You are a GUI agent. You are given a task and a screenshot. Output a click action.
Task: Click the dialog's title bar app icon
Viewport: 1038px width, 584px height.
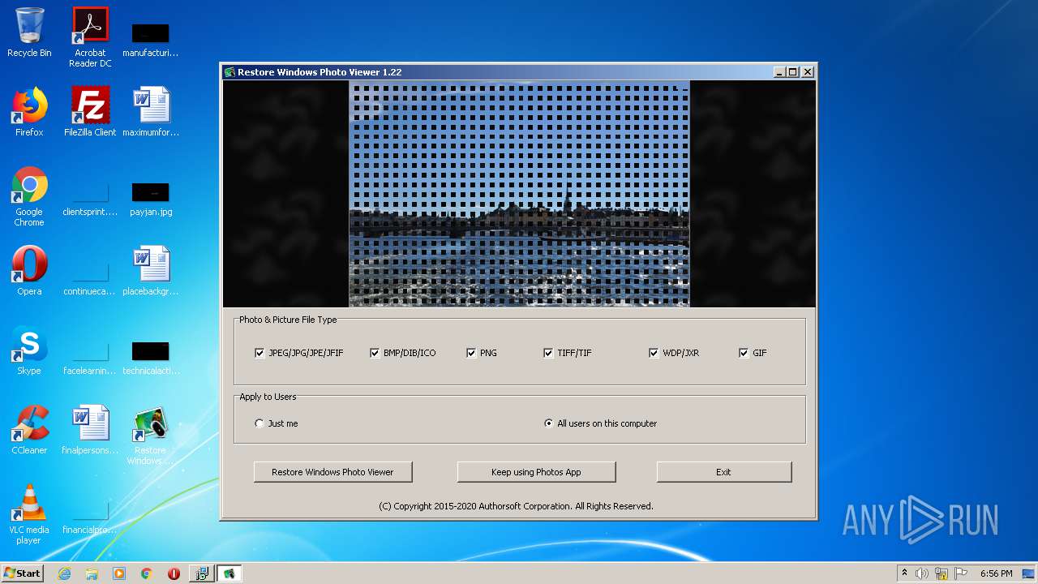(x=229, y=72)
